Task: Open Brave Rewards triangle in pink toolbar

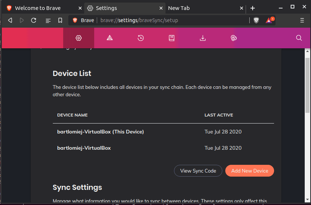Action: pos(110,38)
